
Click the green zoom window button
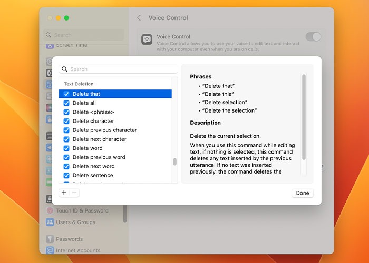[x=66, y=18]
